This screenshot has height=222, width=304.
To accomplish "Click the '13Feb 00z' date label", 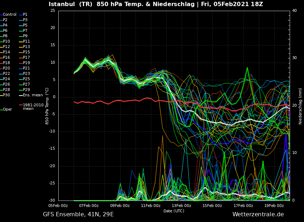I will click(181, 206).
